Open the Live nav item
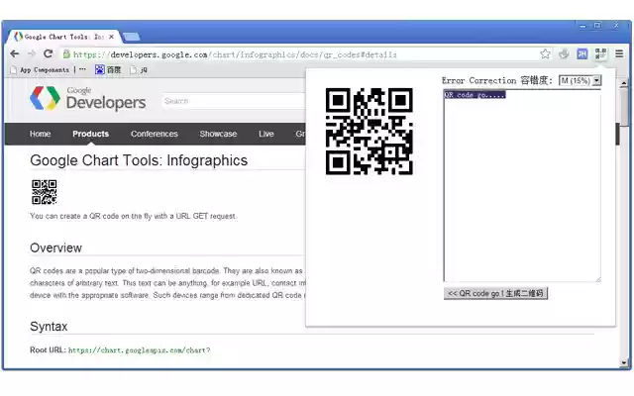The height and width of the screenshot is (396, 634). coord(266,134)
